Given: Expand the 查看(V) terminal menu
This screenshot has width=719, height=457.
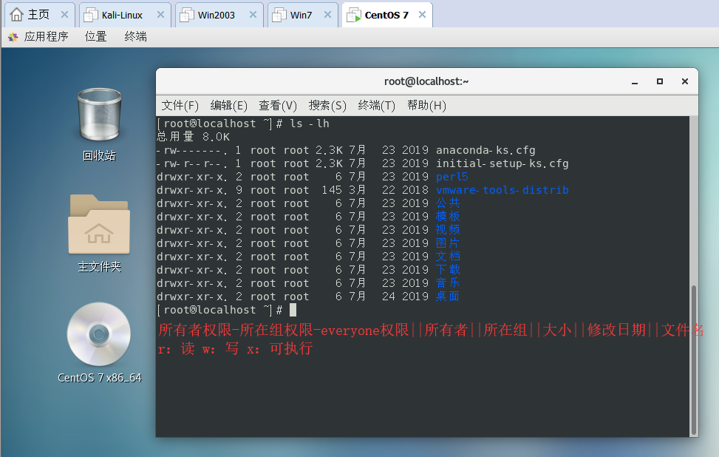Looking at the screenshot, I should (x=278, y=106).
